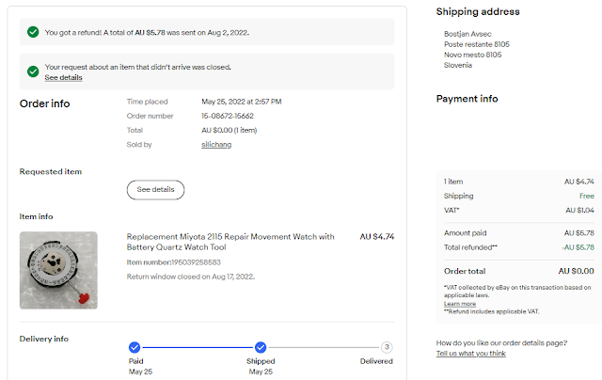
Task: Click the Payment info heading
Action: pyautogui.click(x=467, y=99)
